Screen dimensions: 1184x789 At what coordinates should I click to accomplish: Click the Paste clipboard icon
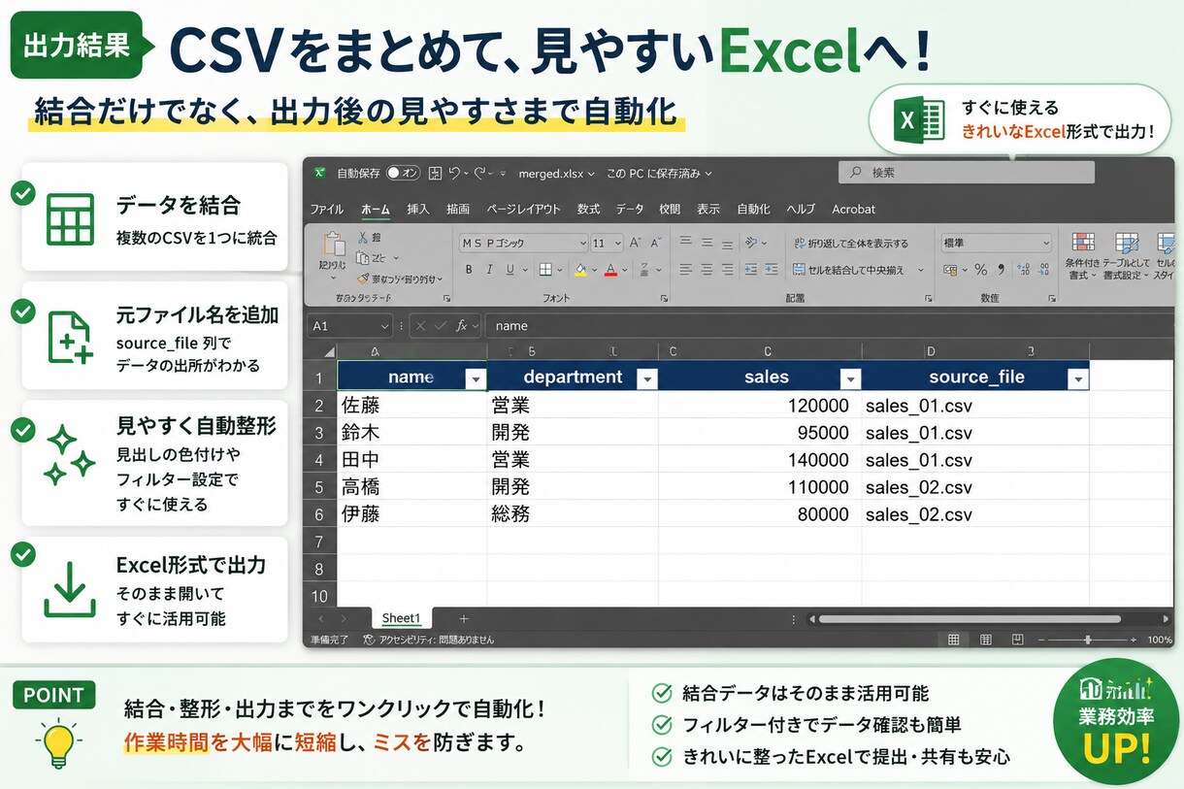click(x=334, y=244)
